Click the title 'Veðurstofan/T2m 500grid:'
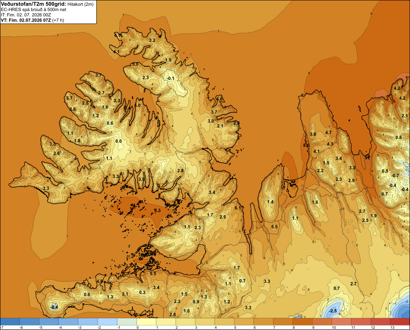410x330 pixels. (x=34, y=4)
